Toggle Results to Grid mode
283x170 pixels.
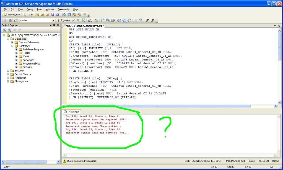(x=124, y=20)
